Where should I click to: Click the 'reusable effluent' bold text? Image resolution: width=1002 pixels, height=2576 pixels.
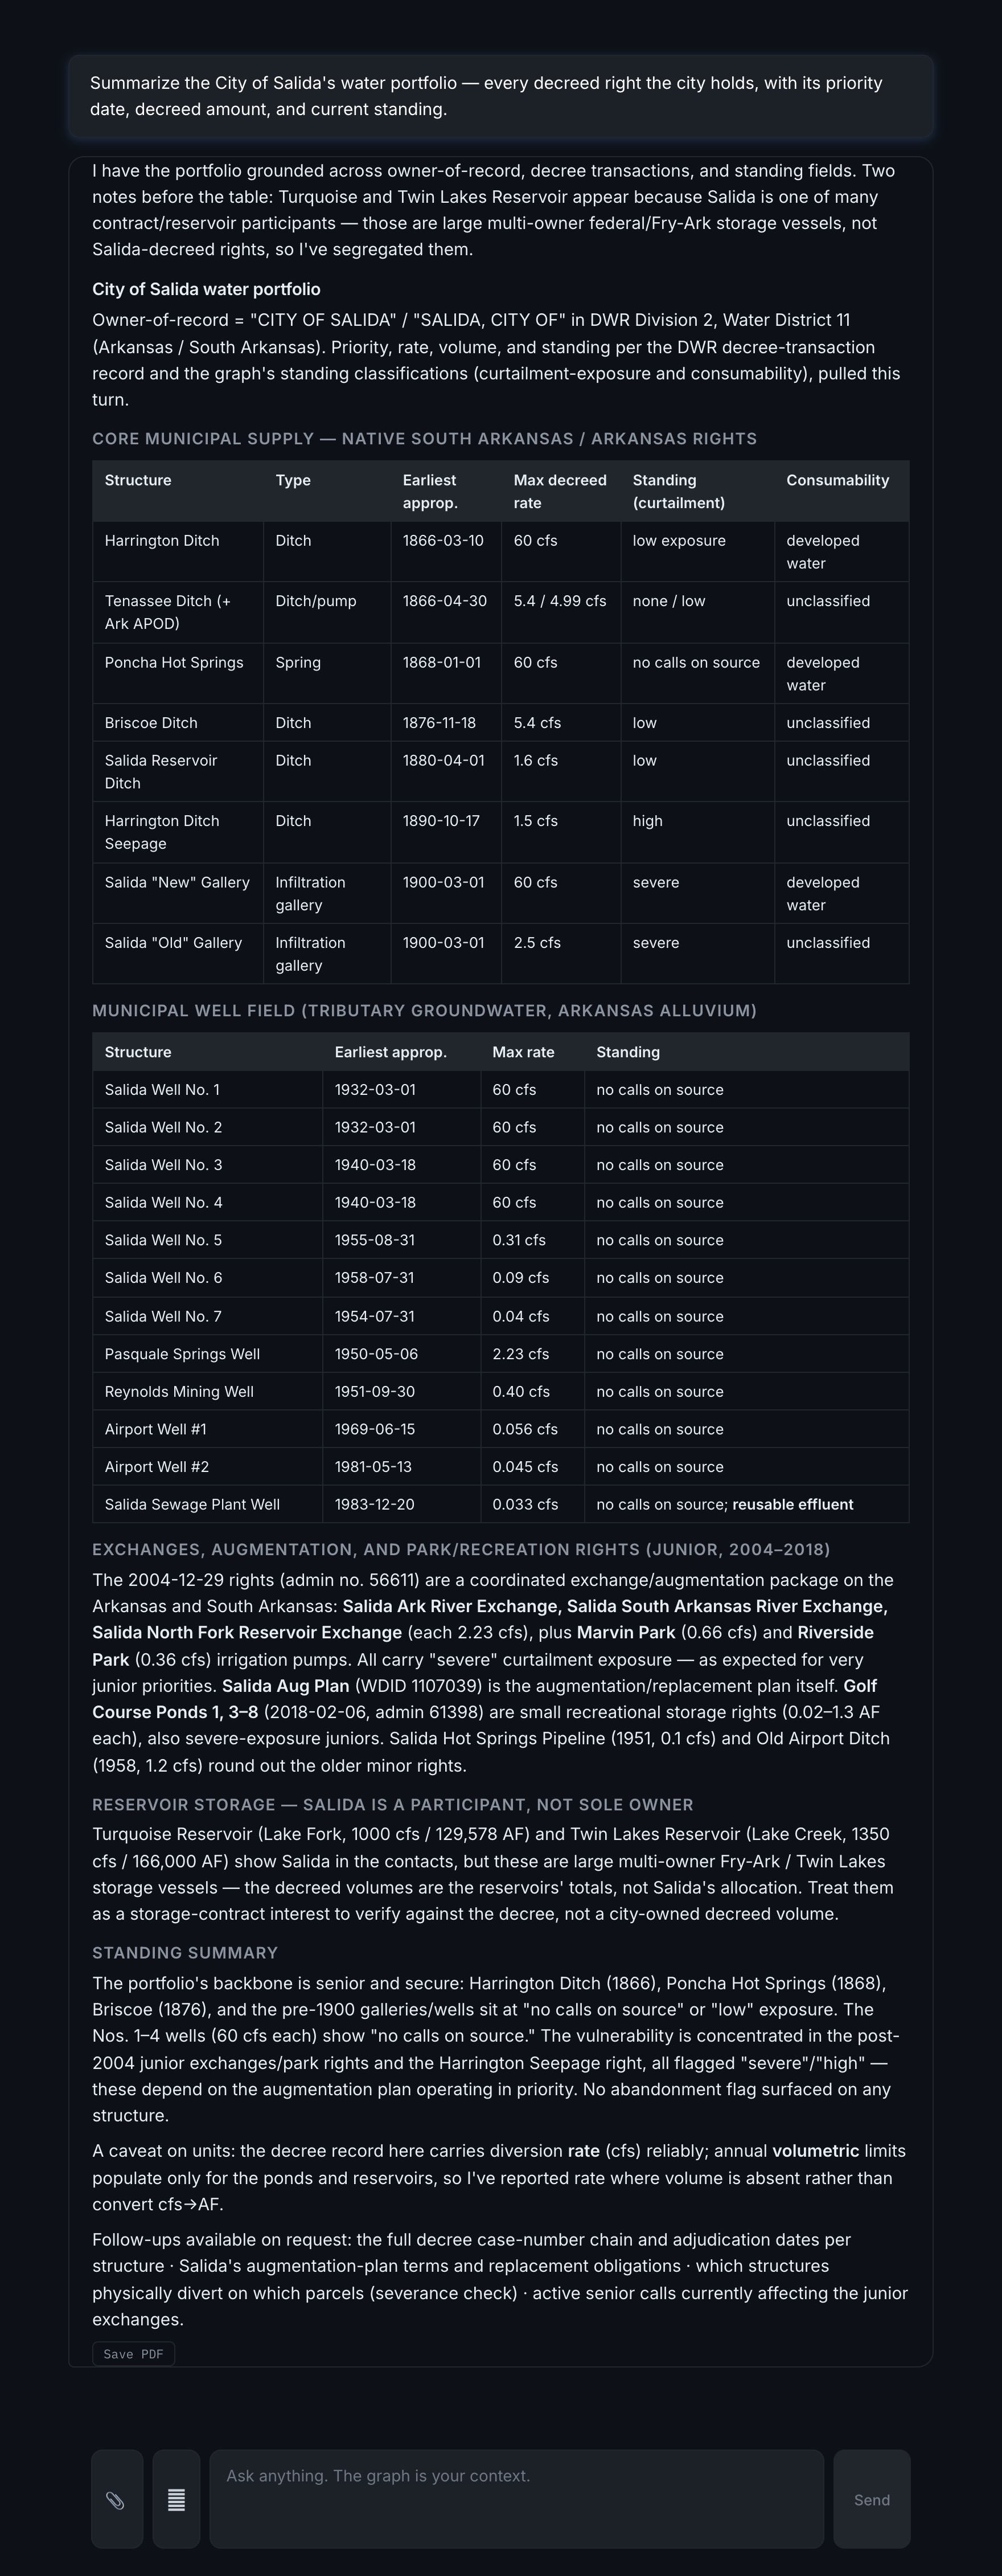[x=793, y=1504]
